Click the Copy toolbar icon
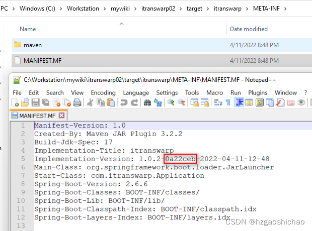 click(101, 102)
